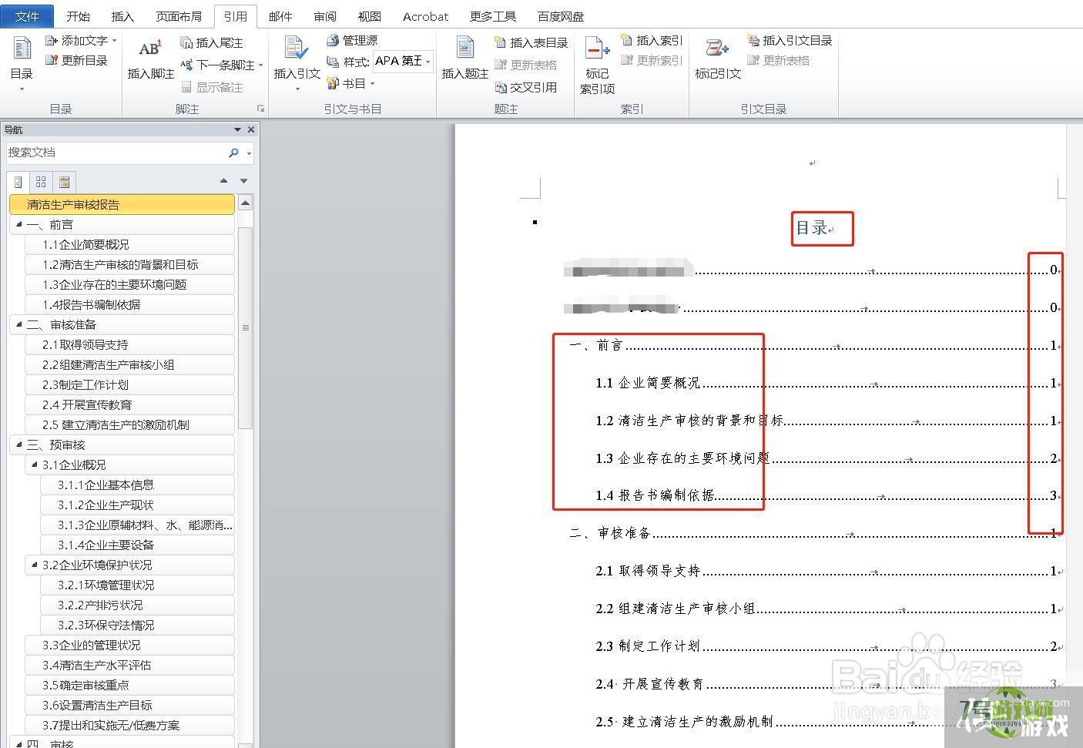Viewport: 1083px width, 748px height.
Task: Open the 文件 tab
Action: click(28, 15)
